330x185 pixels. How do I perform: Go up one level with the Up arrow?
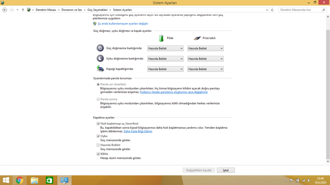click(23, 10)
